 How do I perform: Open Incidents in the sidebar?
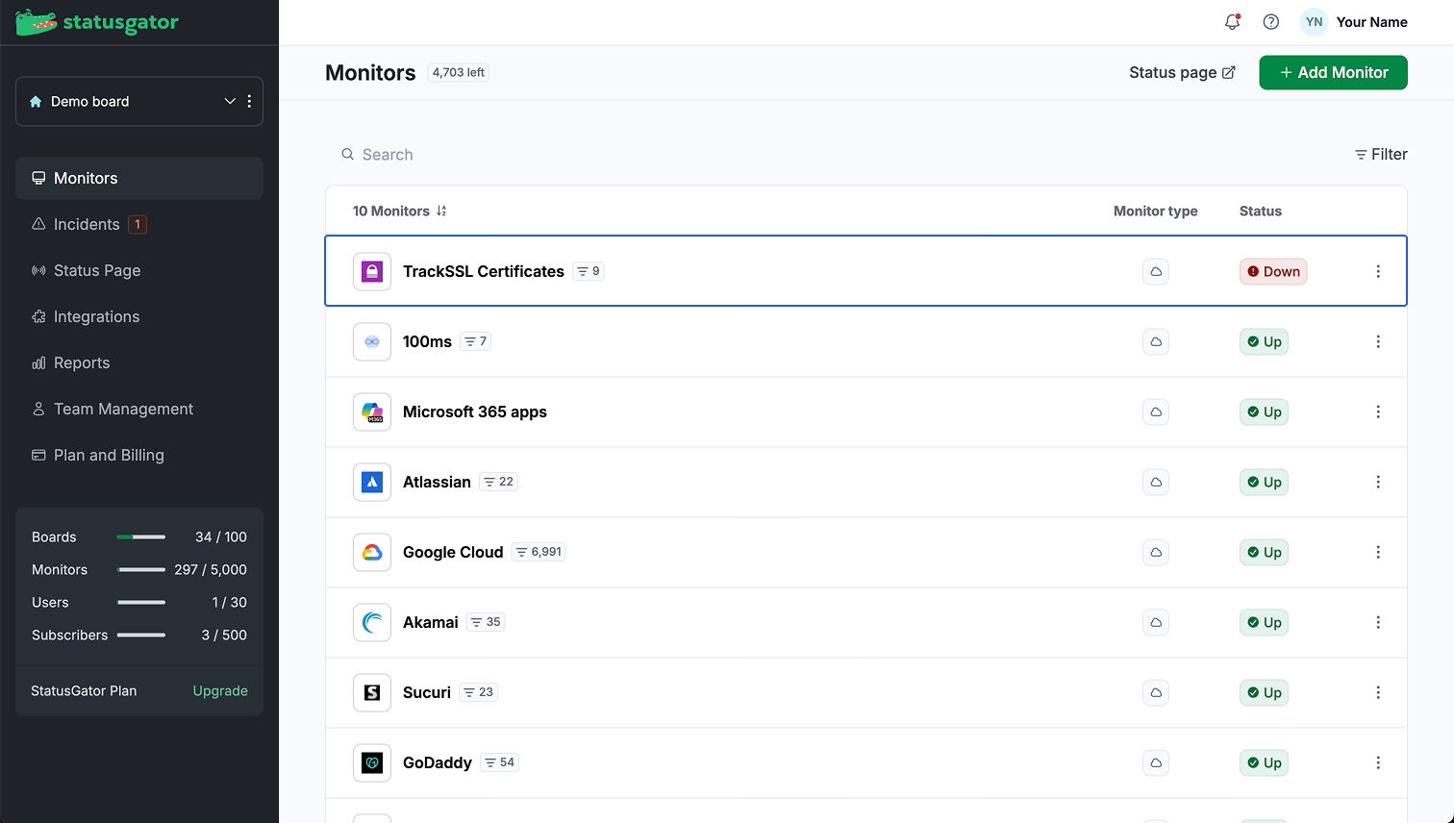(x=139, y=224)
